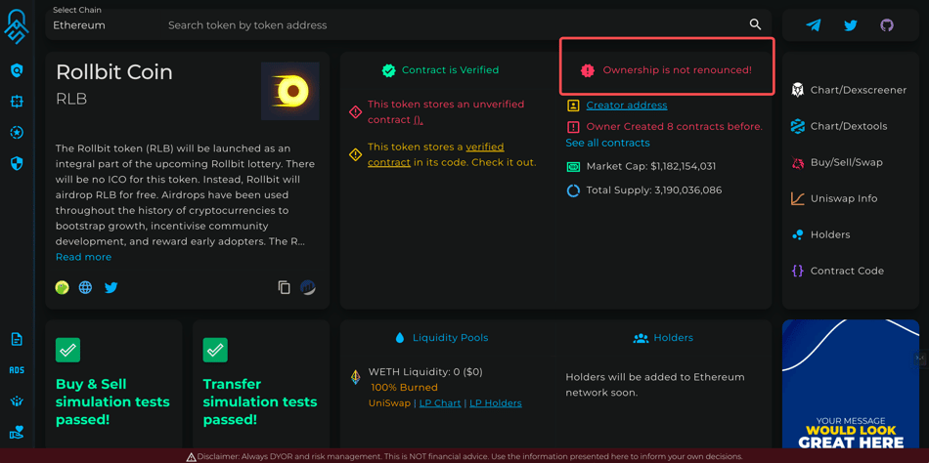929x463 pixels.
Task: Click See all contracts link
Action: (607, 143)
